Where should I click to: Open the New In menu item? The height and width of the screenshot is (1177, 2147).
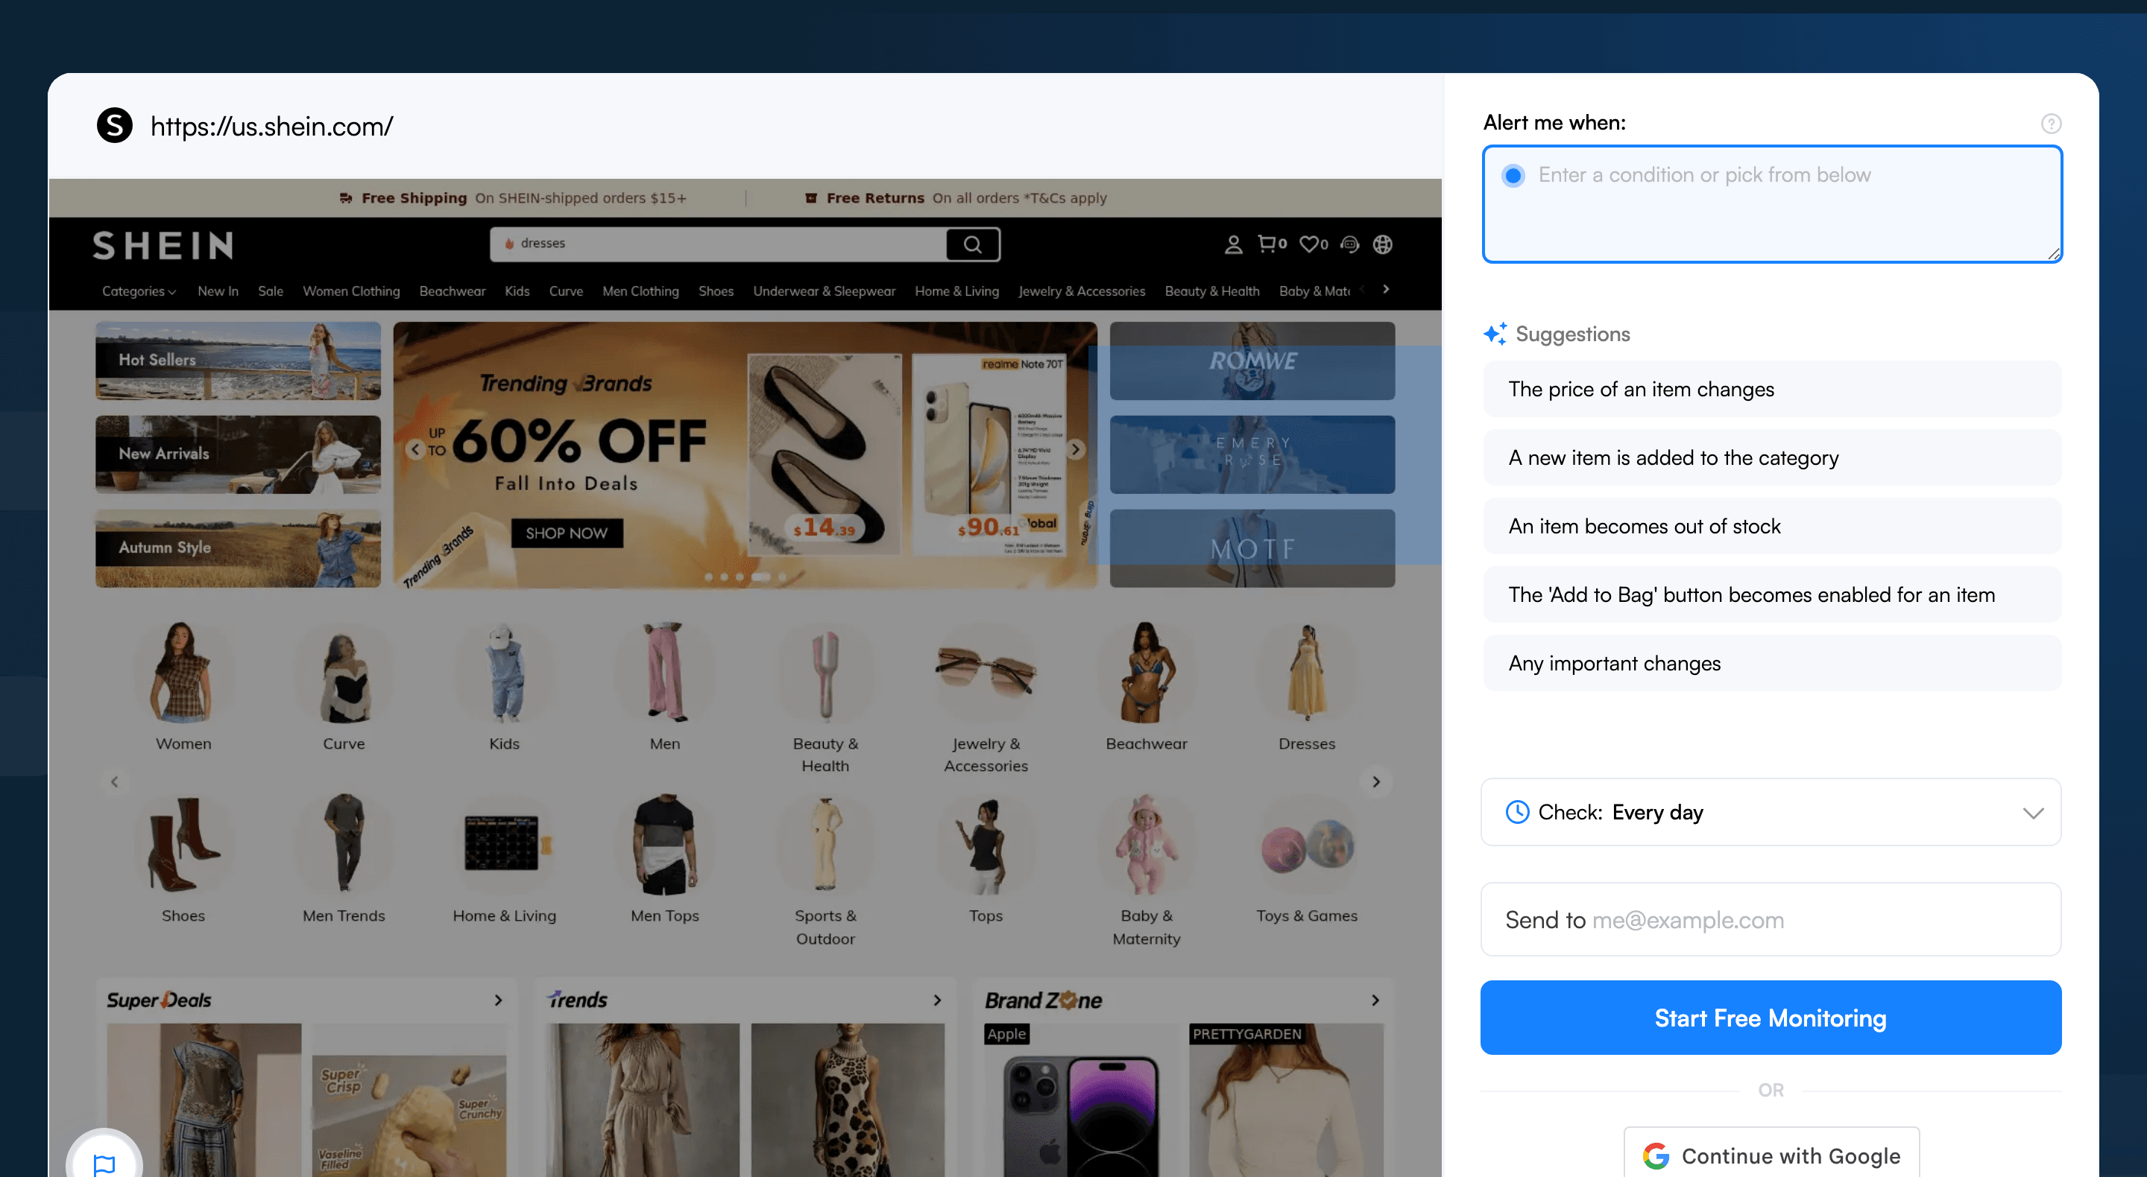[218, 291]
